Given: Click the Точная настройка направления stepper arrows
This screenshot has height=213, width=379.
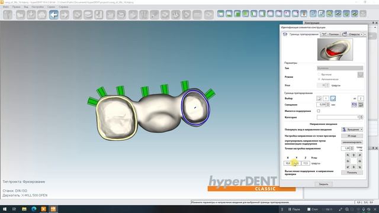Looking at the screenshot, I should point(352,149).
